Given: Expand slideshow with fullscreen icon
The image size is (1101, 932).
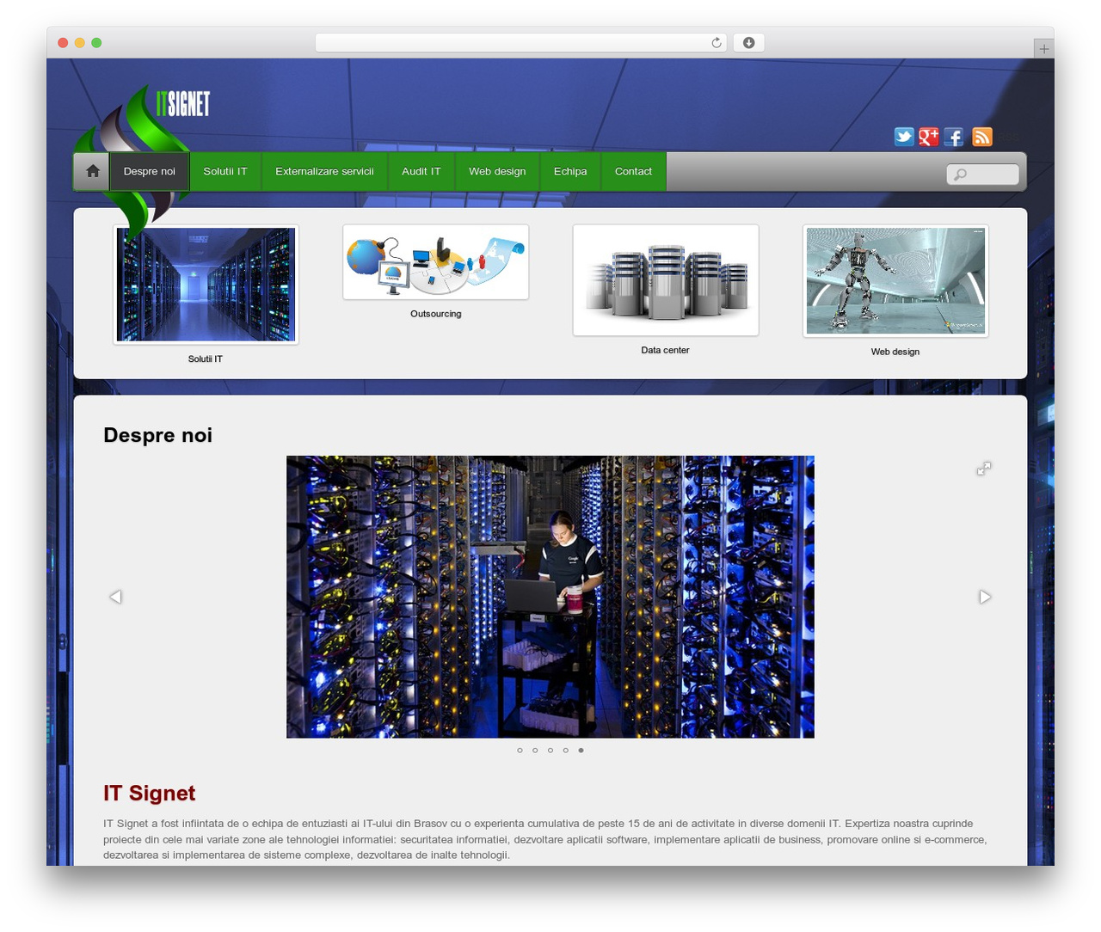Looking at the screenshot, I should [984, 469].
